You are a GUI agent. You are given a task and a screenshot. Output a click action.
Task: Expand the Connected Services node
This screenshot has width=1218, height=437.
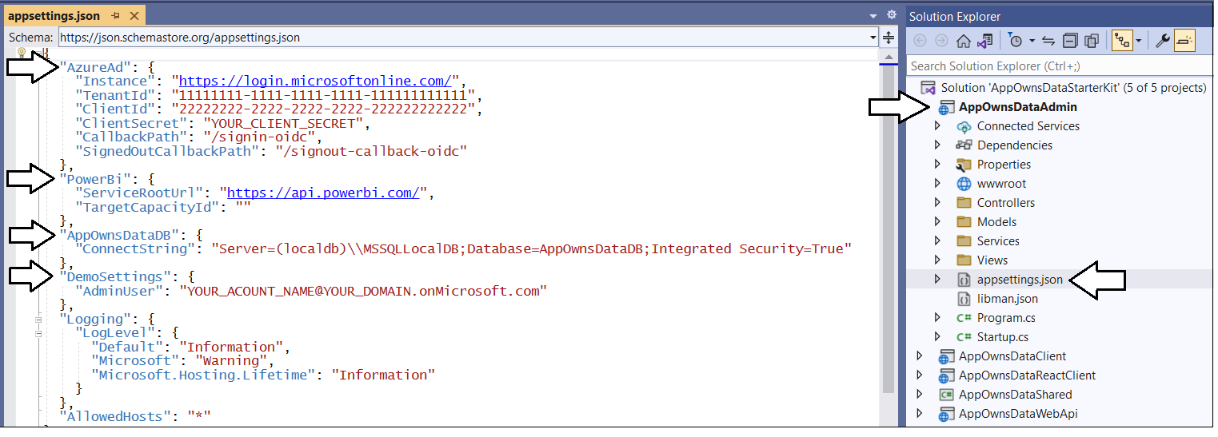938,126
